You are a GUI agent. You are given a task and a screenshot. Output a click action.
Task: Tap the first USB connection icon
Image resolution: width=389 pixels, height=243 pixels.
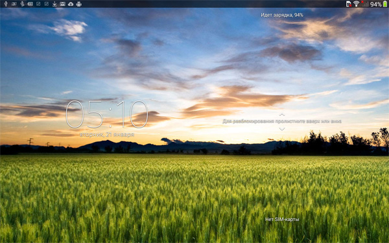tap(6, 4)
